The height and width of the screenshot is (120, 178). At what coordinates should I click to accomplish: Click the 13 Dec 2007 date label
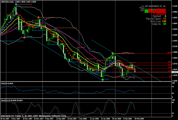[x=61, y=119]
